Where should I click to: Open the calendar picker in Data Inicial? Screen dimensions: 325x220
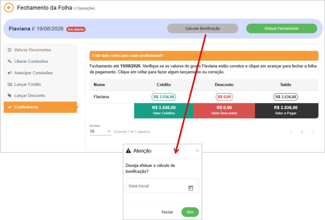click(191, 188)
